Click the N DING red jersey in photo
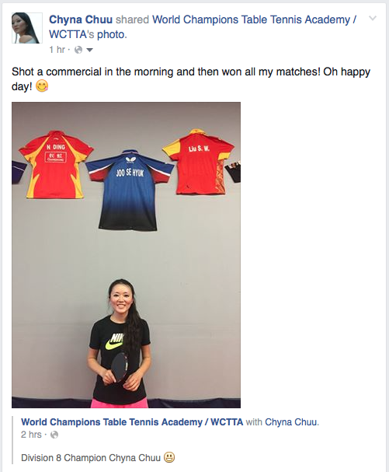 pyautogui.click(x=56, y=164)
